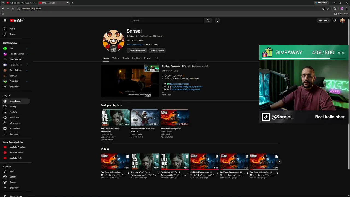
Task: Open the TikTok link in the video description
Action: pos(186,89)
